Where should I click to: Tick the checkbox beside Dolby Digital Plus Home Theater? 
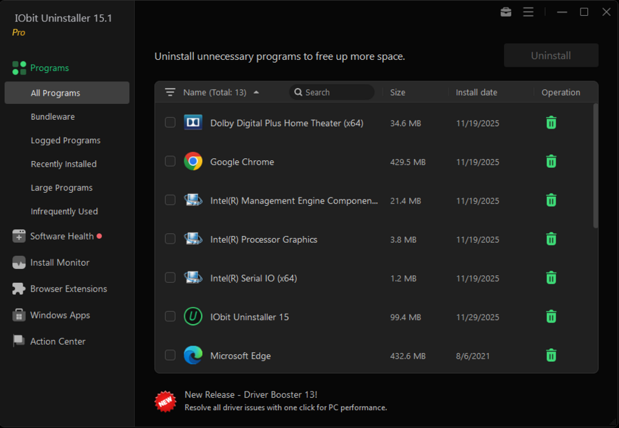click(x=170, y=122)
